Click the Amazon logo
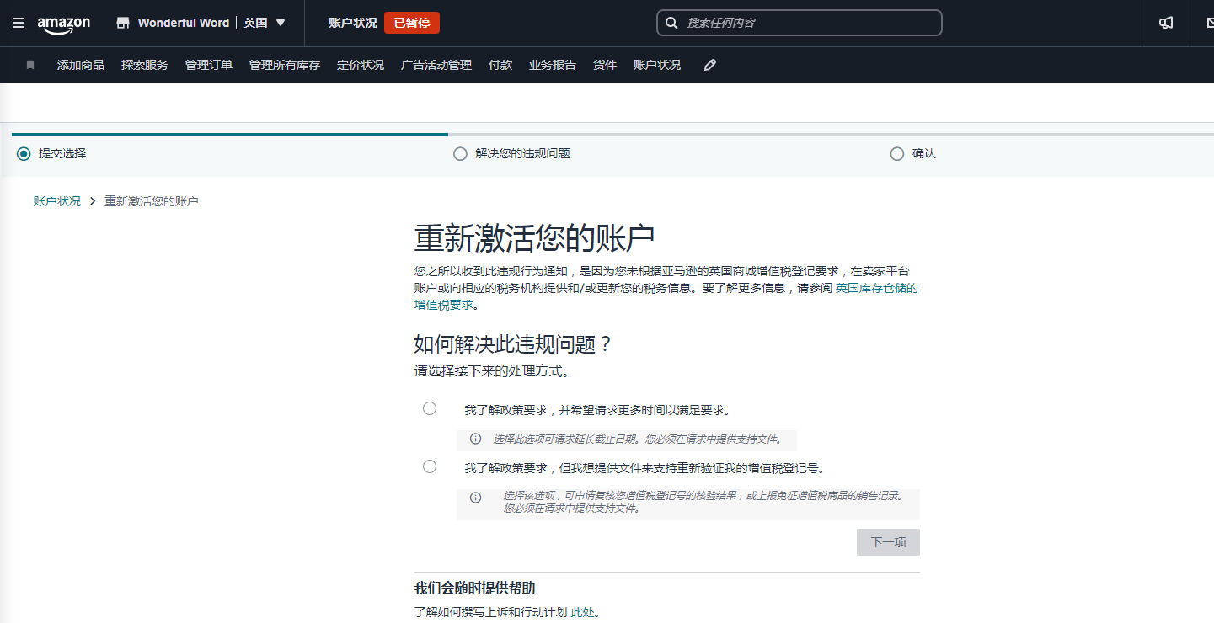This screenshot has height=623, width=1214. 64,24
